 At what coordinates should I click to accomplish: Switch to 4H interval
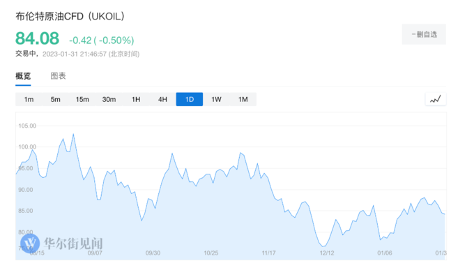click(162, 99)
